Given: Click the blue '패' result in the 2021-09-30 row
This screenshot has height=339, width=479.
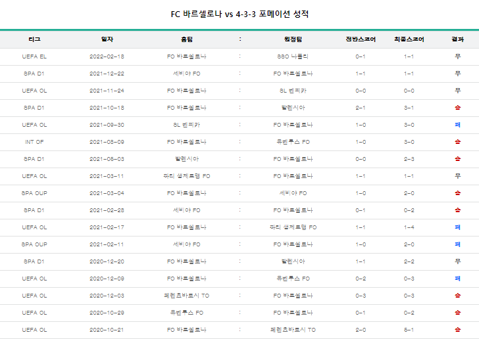Looking at the screenshot, I should pos(457,125).
